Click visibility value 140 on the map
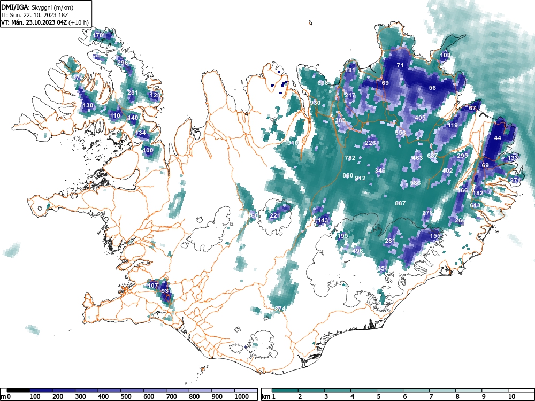The image size is (535, 401). pos(133,118)
